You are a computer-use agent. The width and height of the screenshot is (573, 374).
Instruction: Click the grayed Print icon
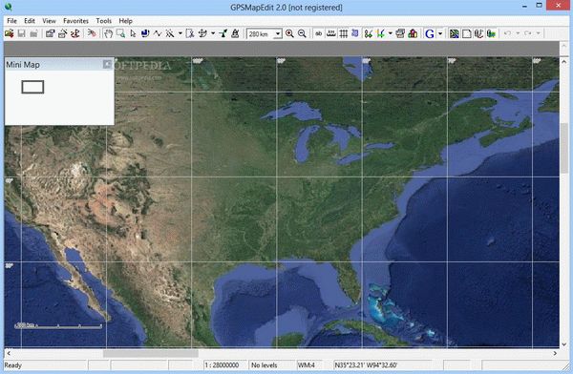coord(33,34)
